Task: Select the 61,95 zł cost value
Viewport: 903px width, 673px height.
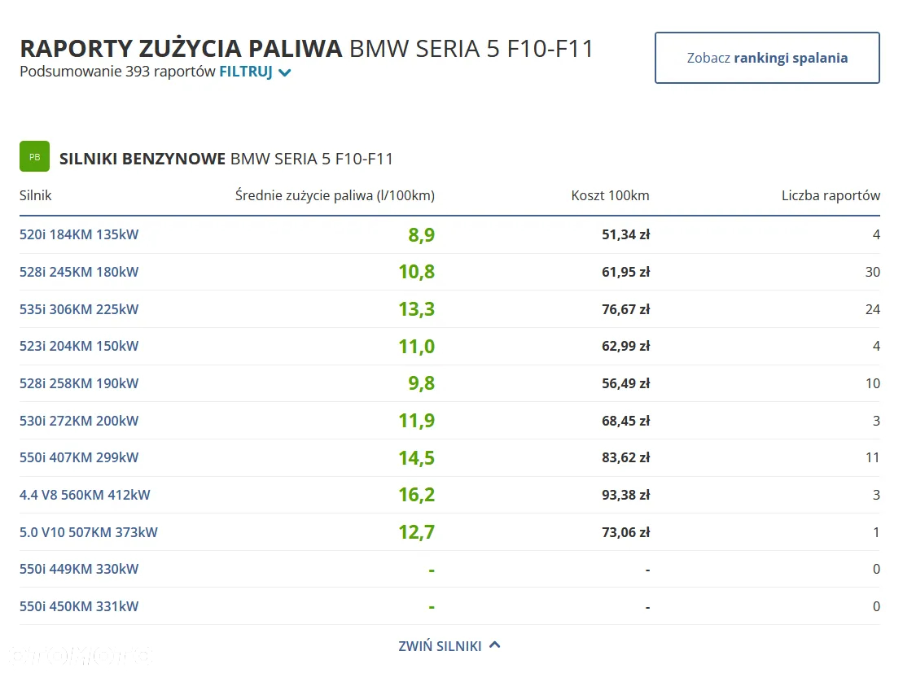Action: [x=625, y=272]
